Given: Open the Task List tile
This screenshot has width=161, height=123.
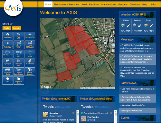Looking at the screenshot, I should click(x=19, y=54).
